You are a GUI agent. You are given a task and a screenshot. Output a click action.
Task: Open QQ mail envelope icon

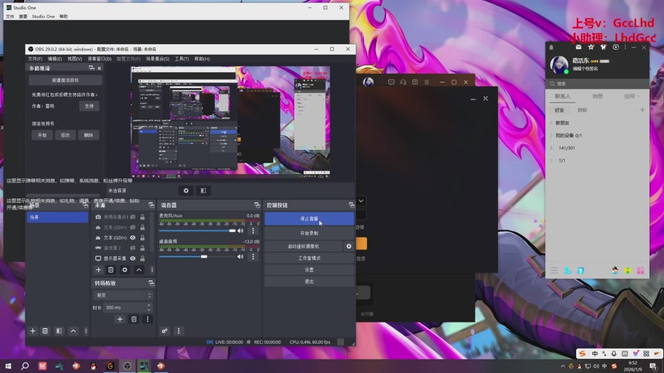coord(579,47)
